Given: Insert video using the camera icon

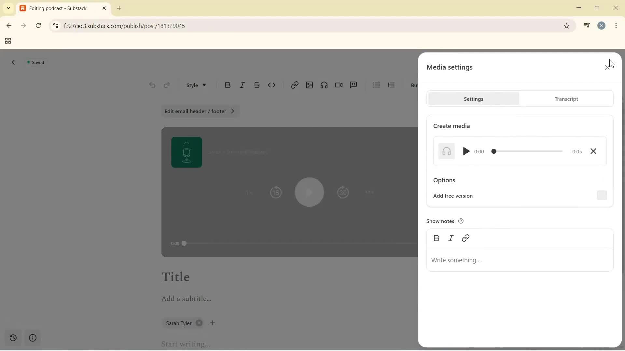Looking at the screenshot, I should pyautogui.click(x=339, y=85).
